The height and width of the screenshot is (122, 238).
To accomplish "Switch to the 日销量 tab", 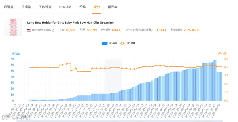I will 26,7.
